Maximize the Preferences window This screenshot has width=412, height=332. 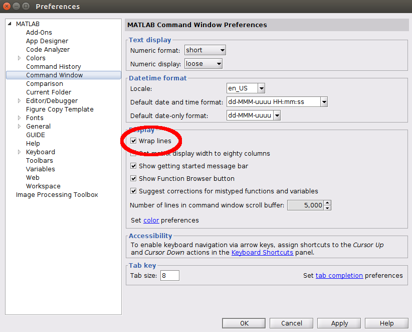(26, 6)
